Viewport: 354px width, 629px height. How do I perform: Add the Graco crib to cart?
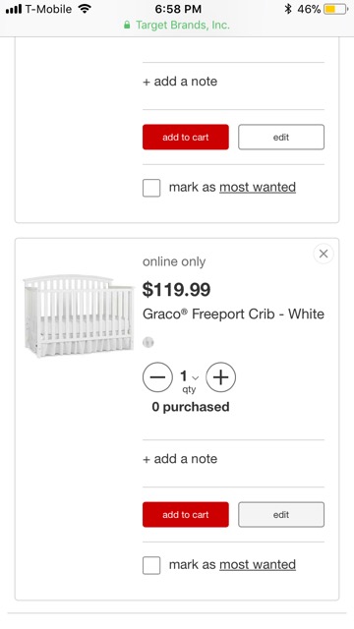click(x=186, y=514)
